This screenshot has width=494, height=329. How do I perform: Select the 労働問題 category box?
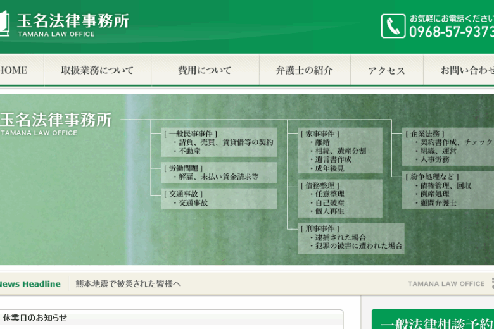coord(219,173)
